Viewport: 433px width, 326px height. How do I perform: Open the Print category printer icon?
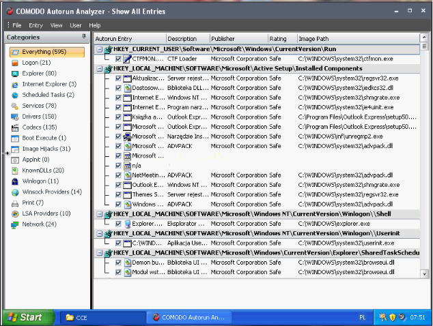15,203
